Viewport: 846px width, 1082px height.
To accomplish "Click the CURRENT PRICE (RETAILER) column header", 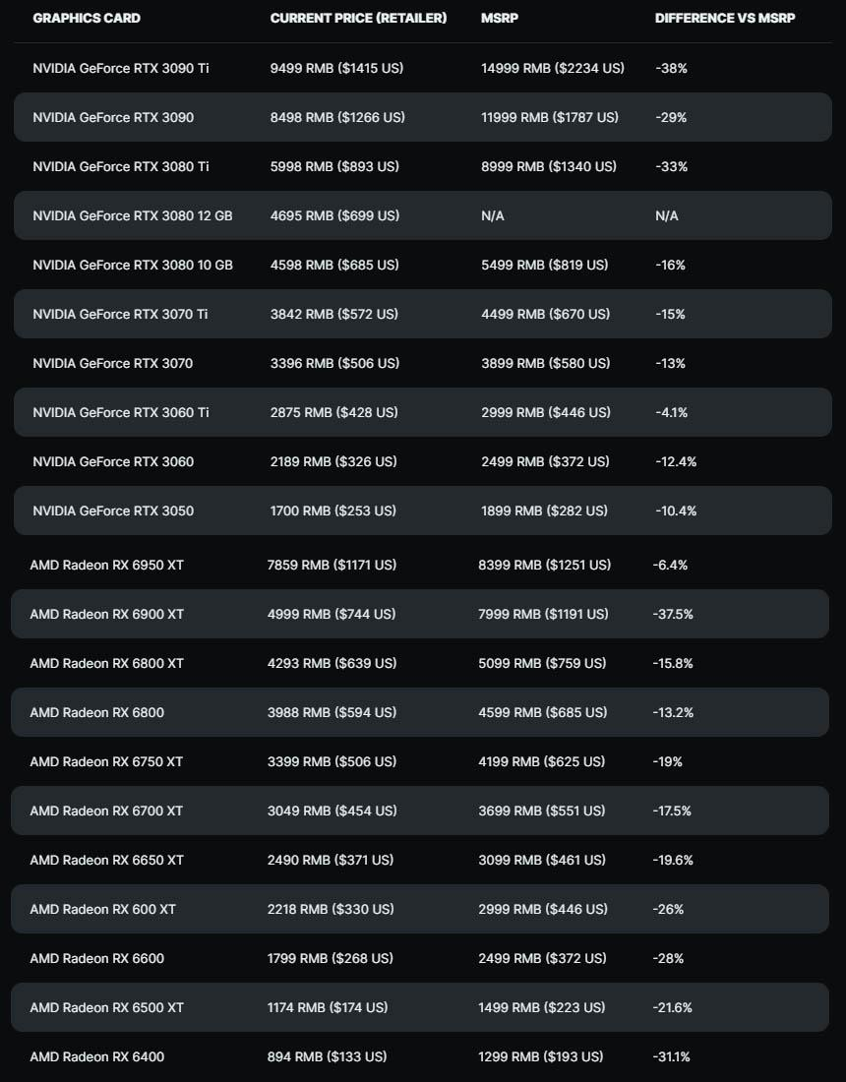I will point(358,19).
